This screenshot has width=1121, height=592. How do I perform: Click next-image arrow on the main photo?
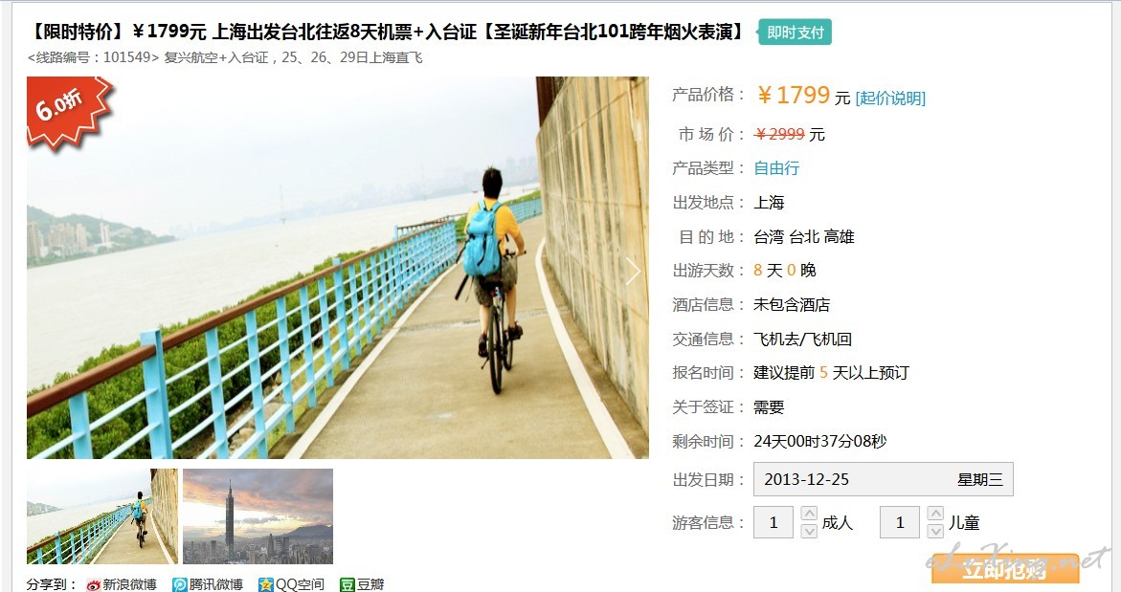point(633,271)
